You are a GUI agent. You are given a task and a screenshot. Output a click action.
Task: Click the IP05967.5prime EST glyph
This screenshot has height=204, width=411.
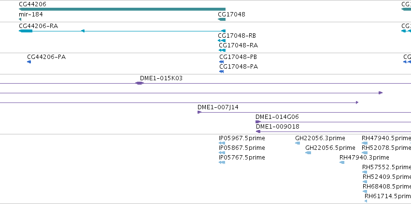(222, 143)
